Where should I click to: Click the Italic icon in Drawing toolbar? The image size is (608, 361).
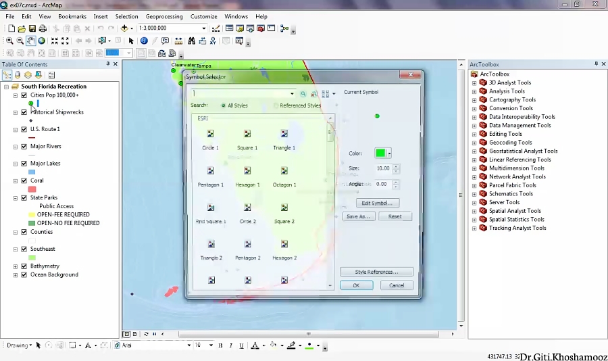click(231, 345)
